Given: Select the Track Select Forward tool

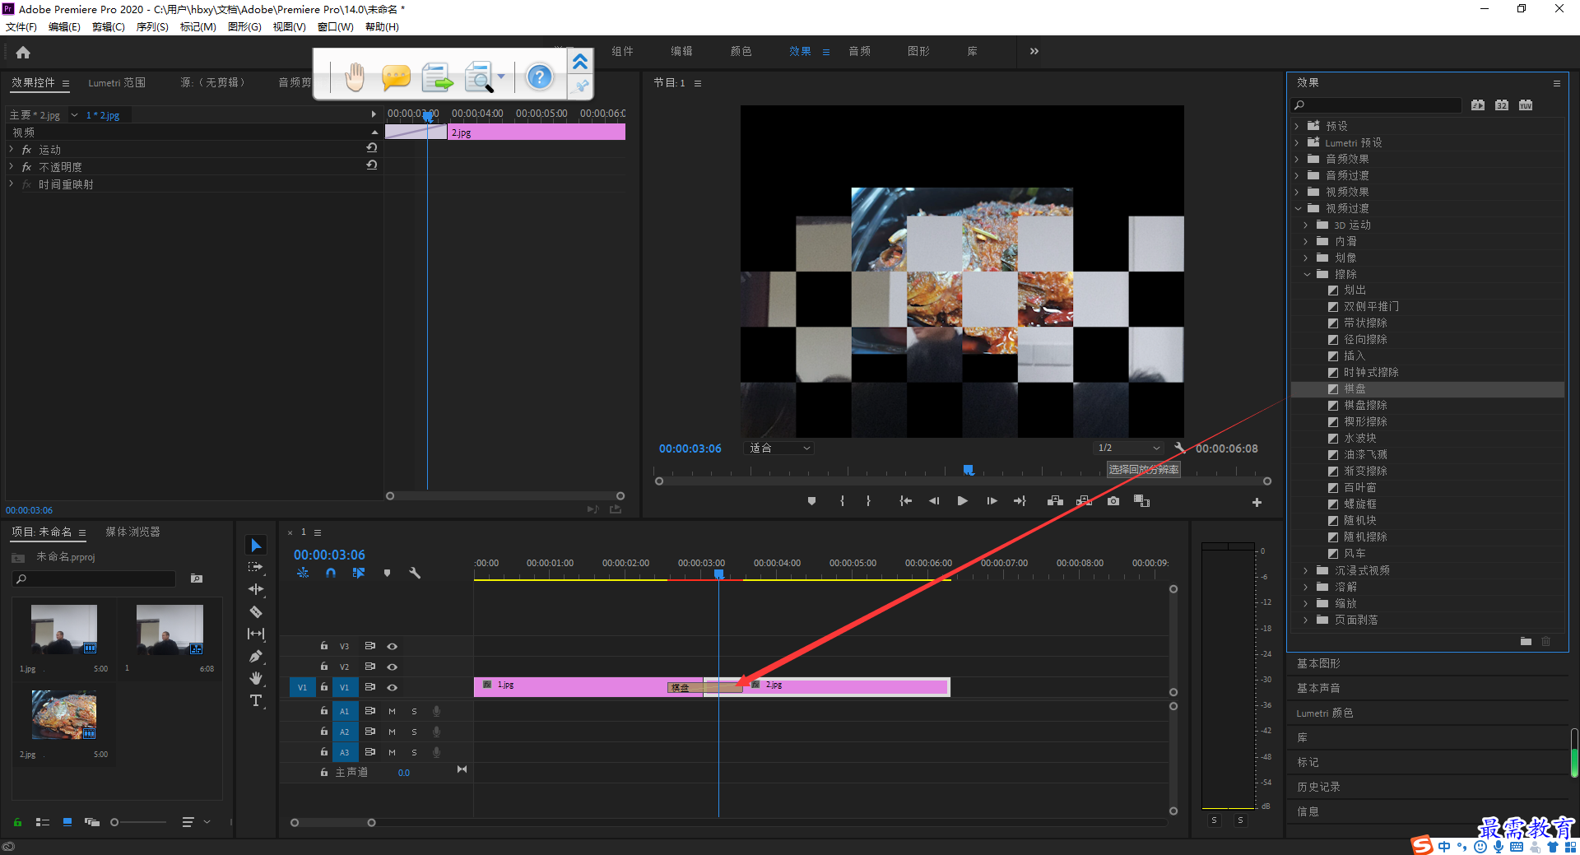Looking at the screenshot, I should pos(256,567).
